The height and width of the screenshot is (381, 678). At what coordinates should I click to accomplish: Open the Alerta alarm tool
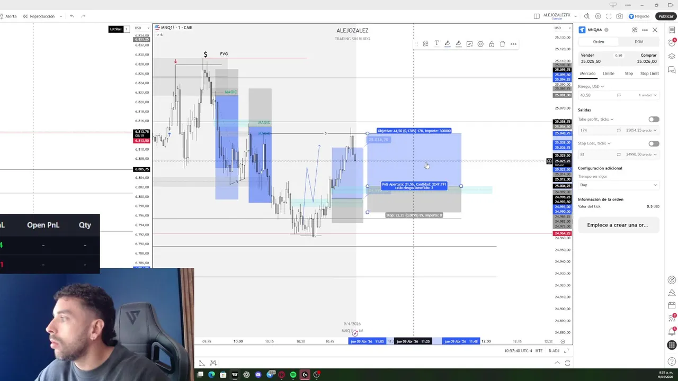(x=8, y=16)
